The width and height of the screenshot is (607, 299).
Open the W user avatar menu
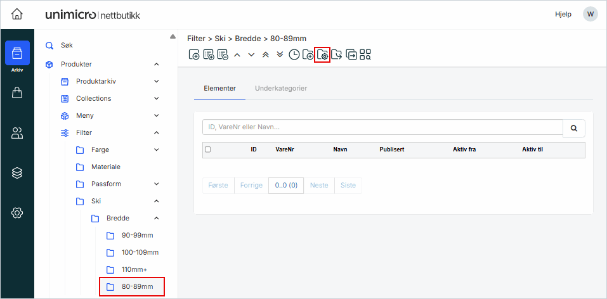(590, 14)
